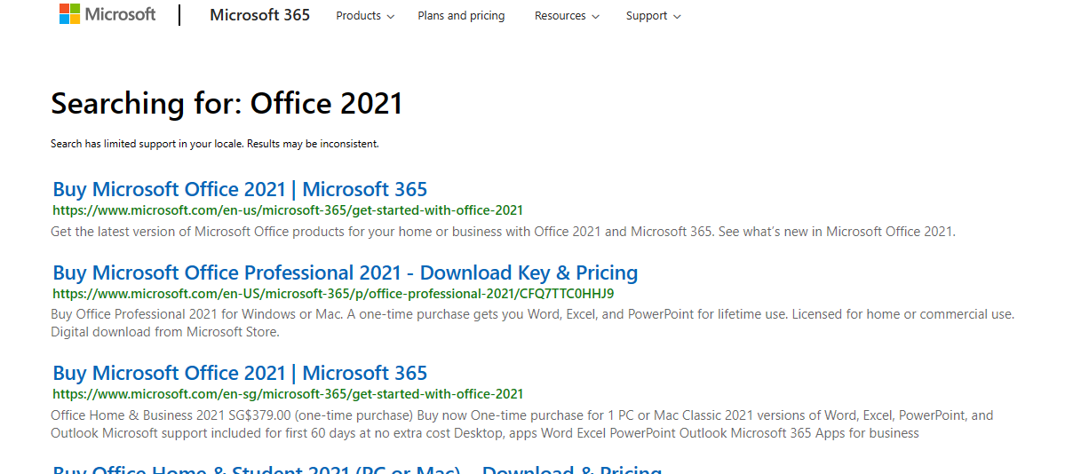Expand the Resources dropdown menu
This screenshot has height=474, width=1081.
click(567, 16)
